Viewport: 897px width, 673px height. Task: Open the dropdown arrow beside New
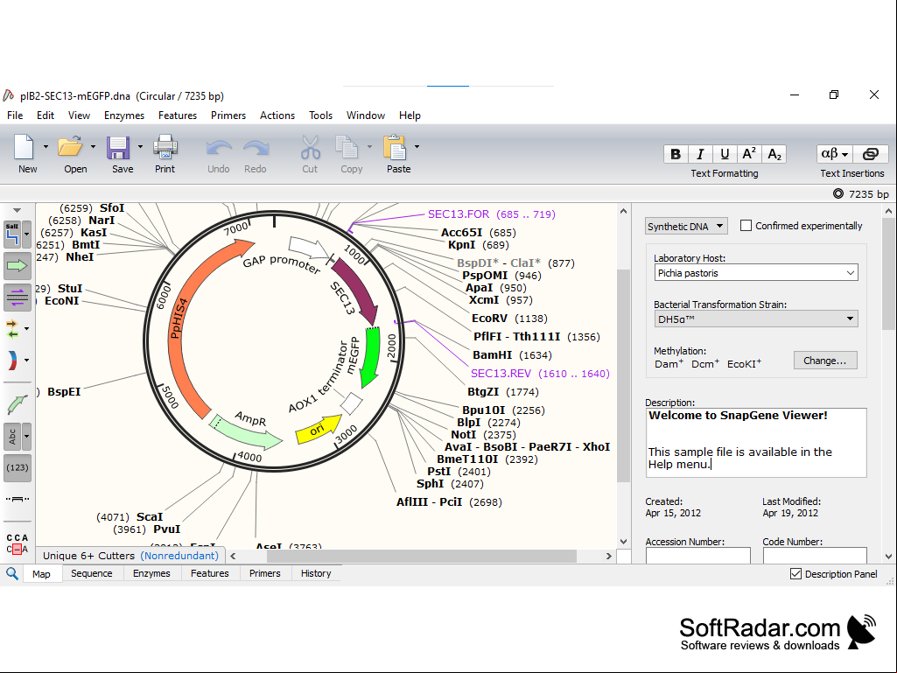(46, 147)
